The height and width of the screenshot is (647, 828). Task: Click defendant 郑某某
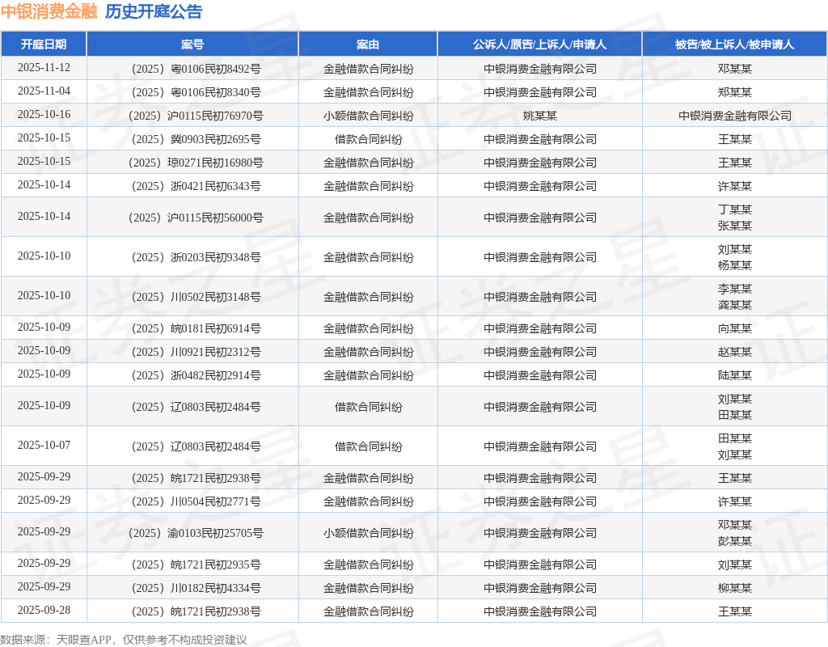(734, 92)
